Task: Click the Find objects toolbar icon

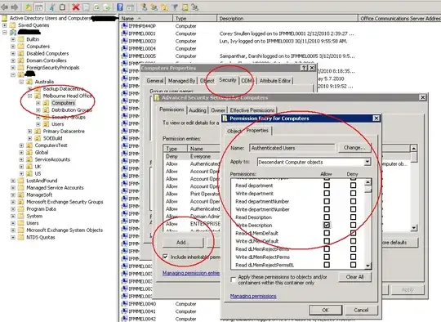Action: (185, 7)
